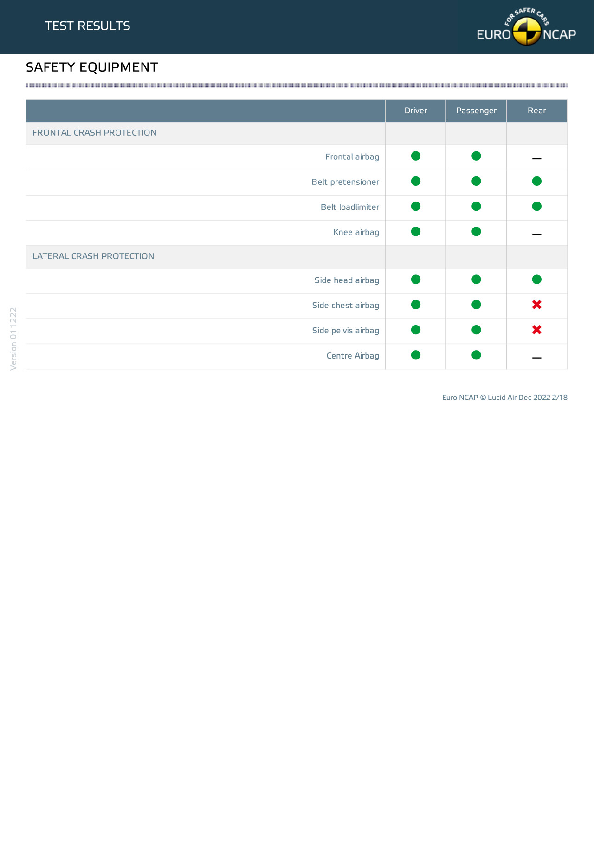Click the passenger belt loadlimiter green dot
The height and width of the screenshot is (841, 594).
click(476, 206)
